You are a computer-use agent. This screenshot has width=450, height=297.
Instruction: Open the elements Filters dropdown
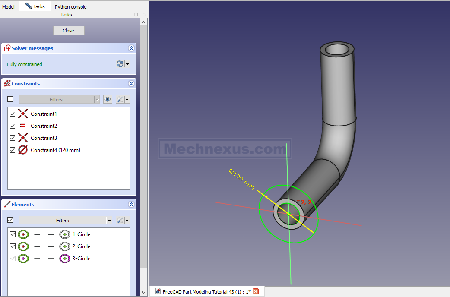(65, 221)
